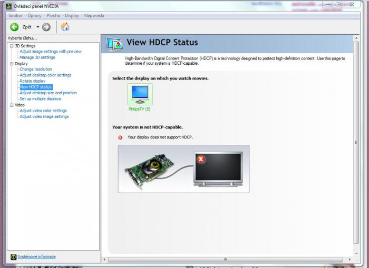Collapse the Video tree node
Screen dimensions: 369x268
pos(12,105)
